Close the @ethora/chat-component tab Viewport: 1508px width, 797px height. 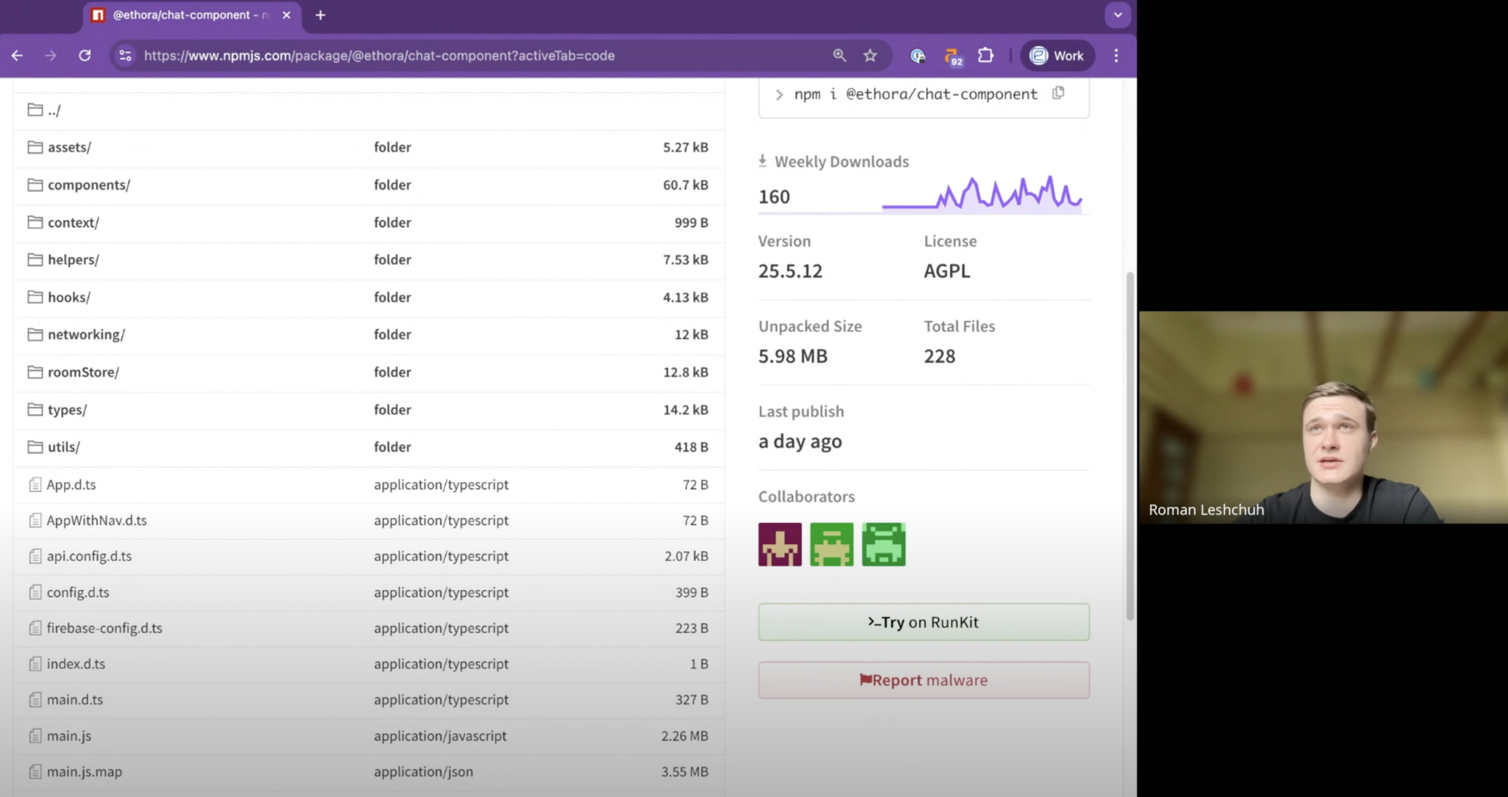pyautogui.click(x=286, y=15)
